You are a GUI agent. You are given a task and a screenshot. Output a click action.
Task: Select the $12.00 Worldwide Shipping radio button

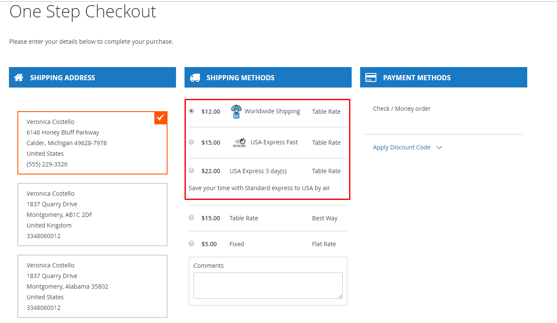(191, 111)
